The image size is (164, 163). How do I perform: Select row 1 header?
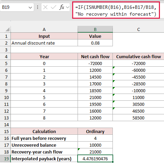click(5, 36)
